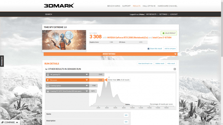Open NVIDIA GeForce RTX 2080 Notebook link
The image size is (223, 125).
(x=128, y=38)
